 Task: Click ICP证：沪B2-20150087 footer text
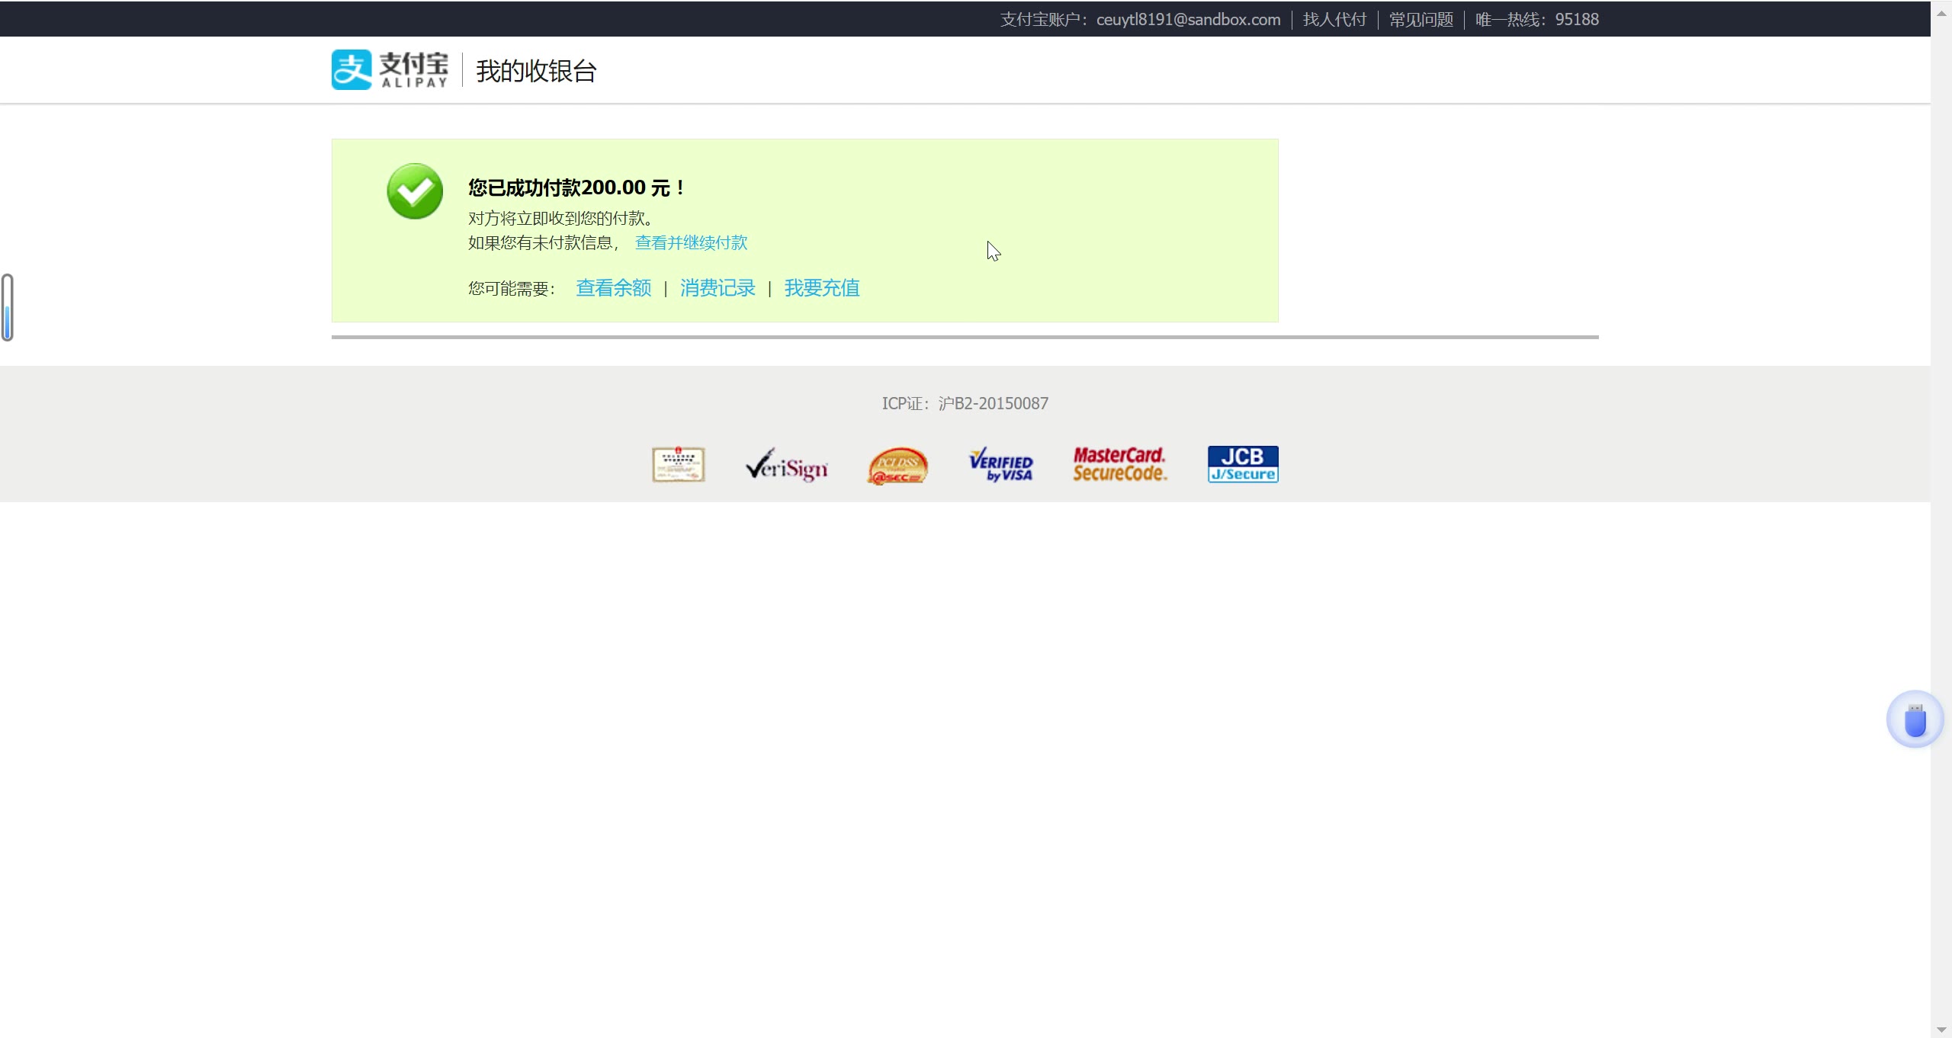(x=965, y=403)
